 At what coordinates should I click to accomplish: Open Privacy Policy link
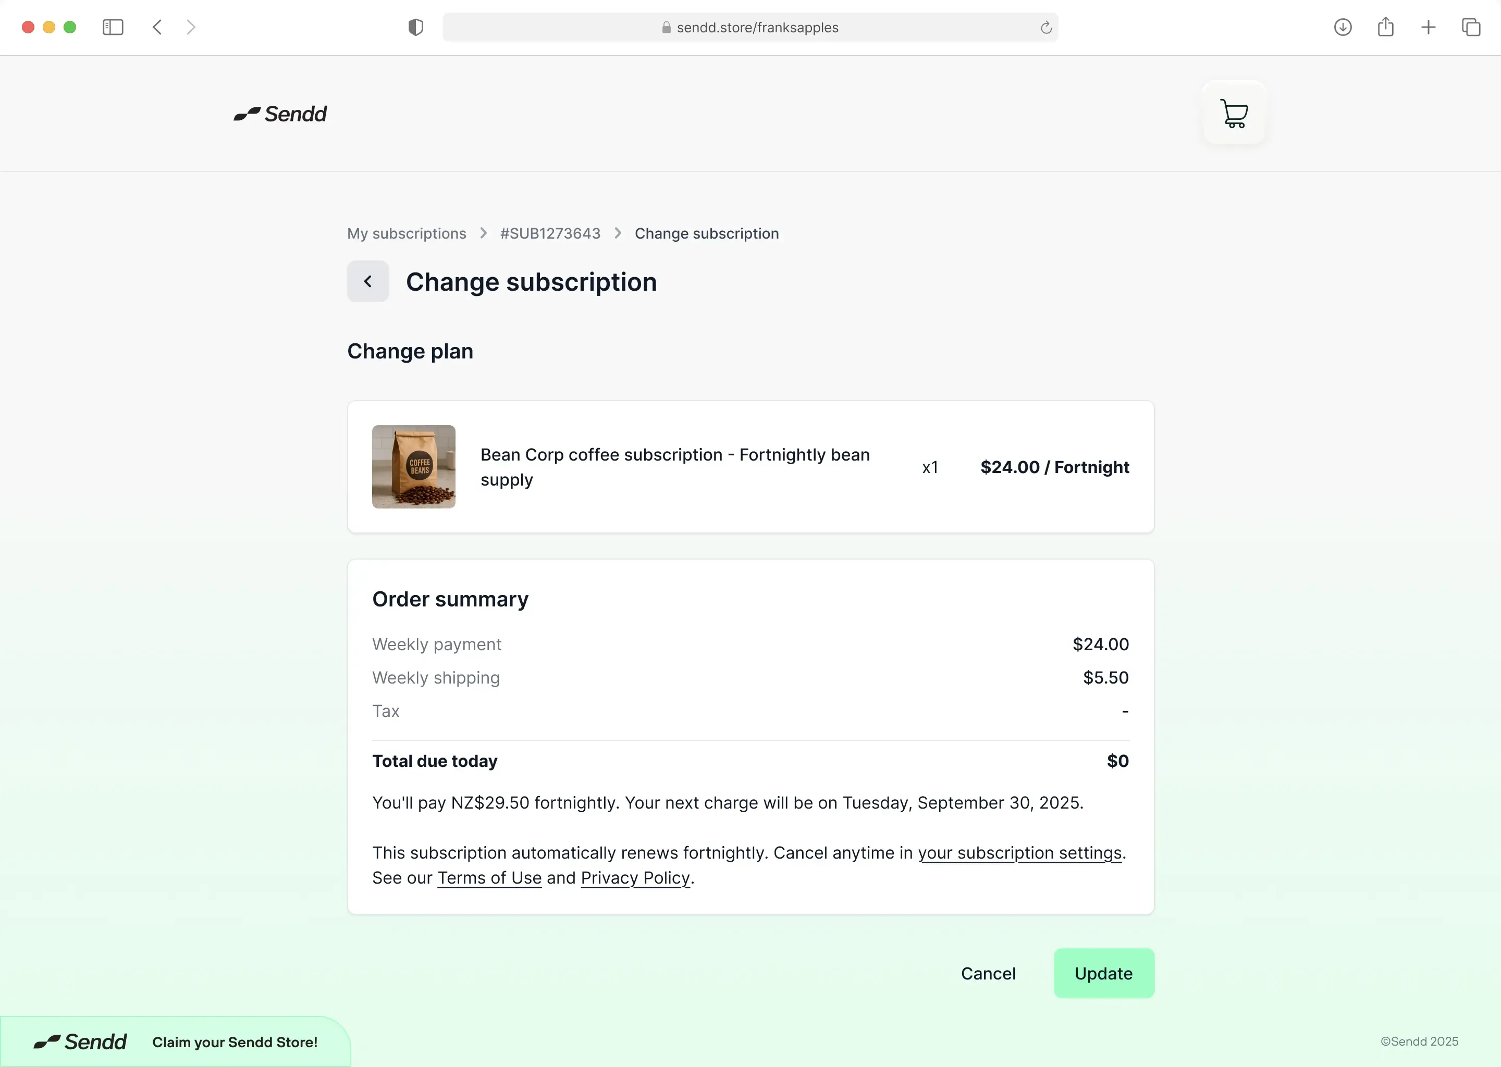click(635, 877)
